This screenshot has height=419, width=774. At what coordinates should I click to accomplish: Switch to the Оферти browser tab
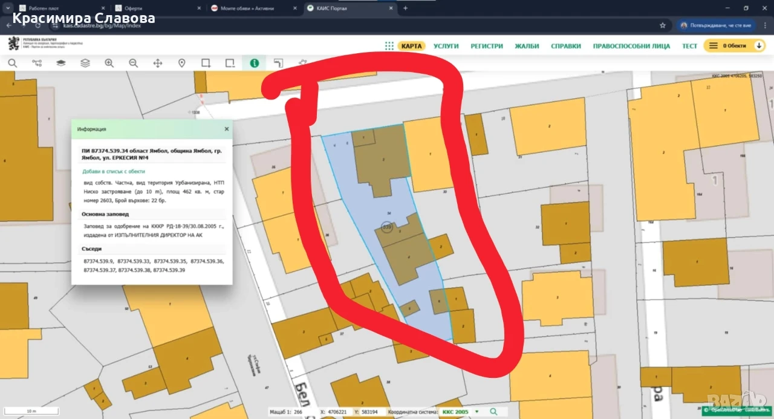[157, 8]
